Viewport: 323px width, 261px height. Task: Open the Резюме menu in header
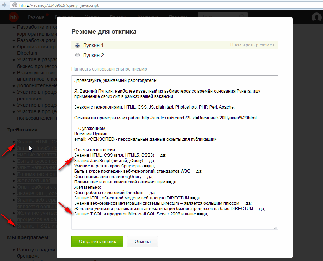click(36, 17)
